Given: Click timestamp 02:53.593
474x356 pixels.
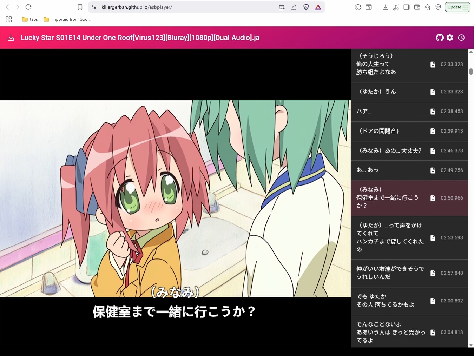Looking at the screenshot, I should click(x=452, y=238).
